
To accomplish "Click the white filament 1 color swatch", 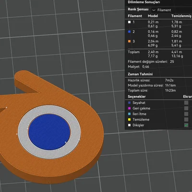I will click(x=130, y=22).
